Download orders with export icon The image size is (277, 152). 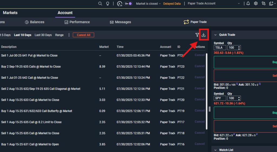pos(204,35)
